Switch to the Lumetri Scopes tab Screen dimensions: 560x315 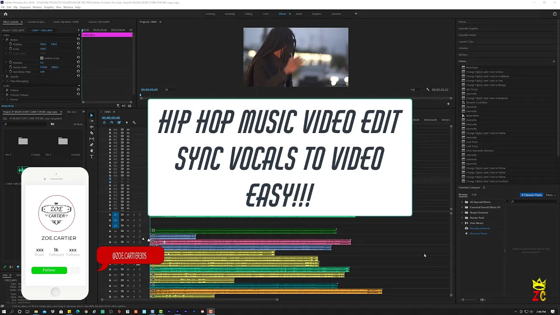[x=36, y=22]
